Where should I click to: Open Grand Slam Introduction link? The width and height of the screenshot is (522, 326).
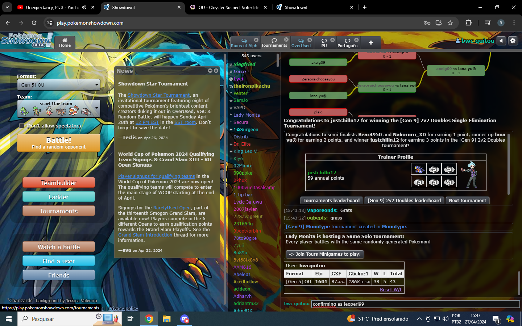tap(145, 235)
